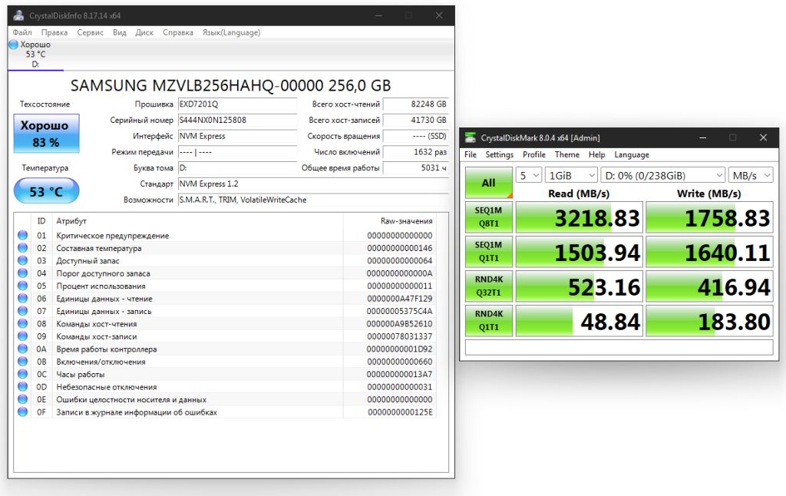Image resolution: width=786 pixels, height=496 pixels.
Task: Open the Theme menu in CrystalDiskMark
Action: point(567,154)
